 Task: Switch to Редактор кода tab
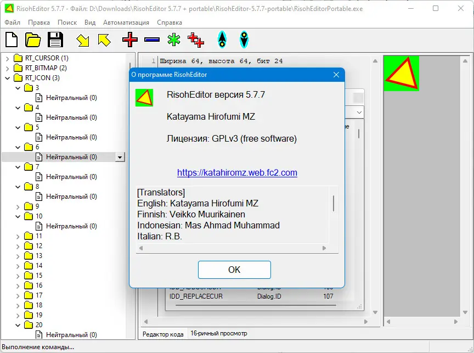click(163, 334)
